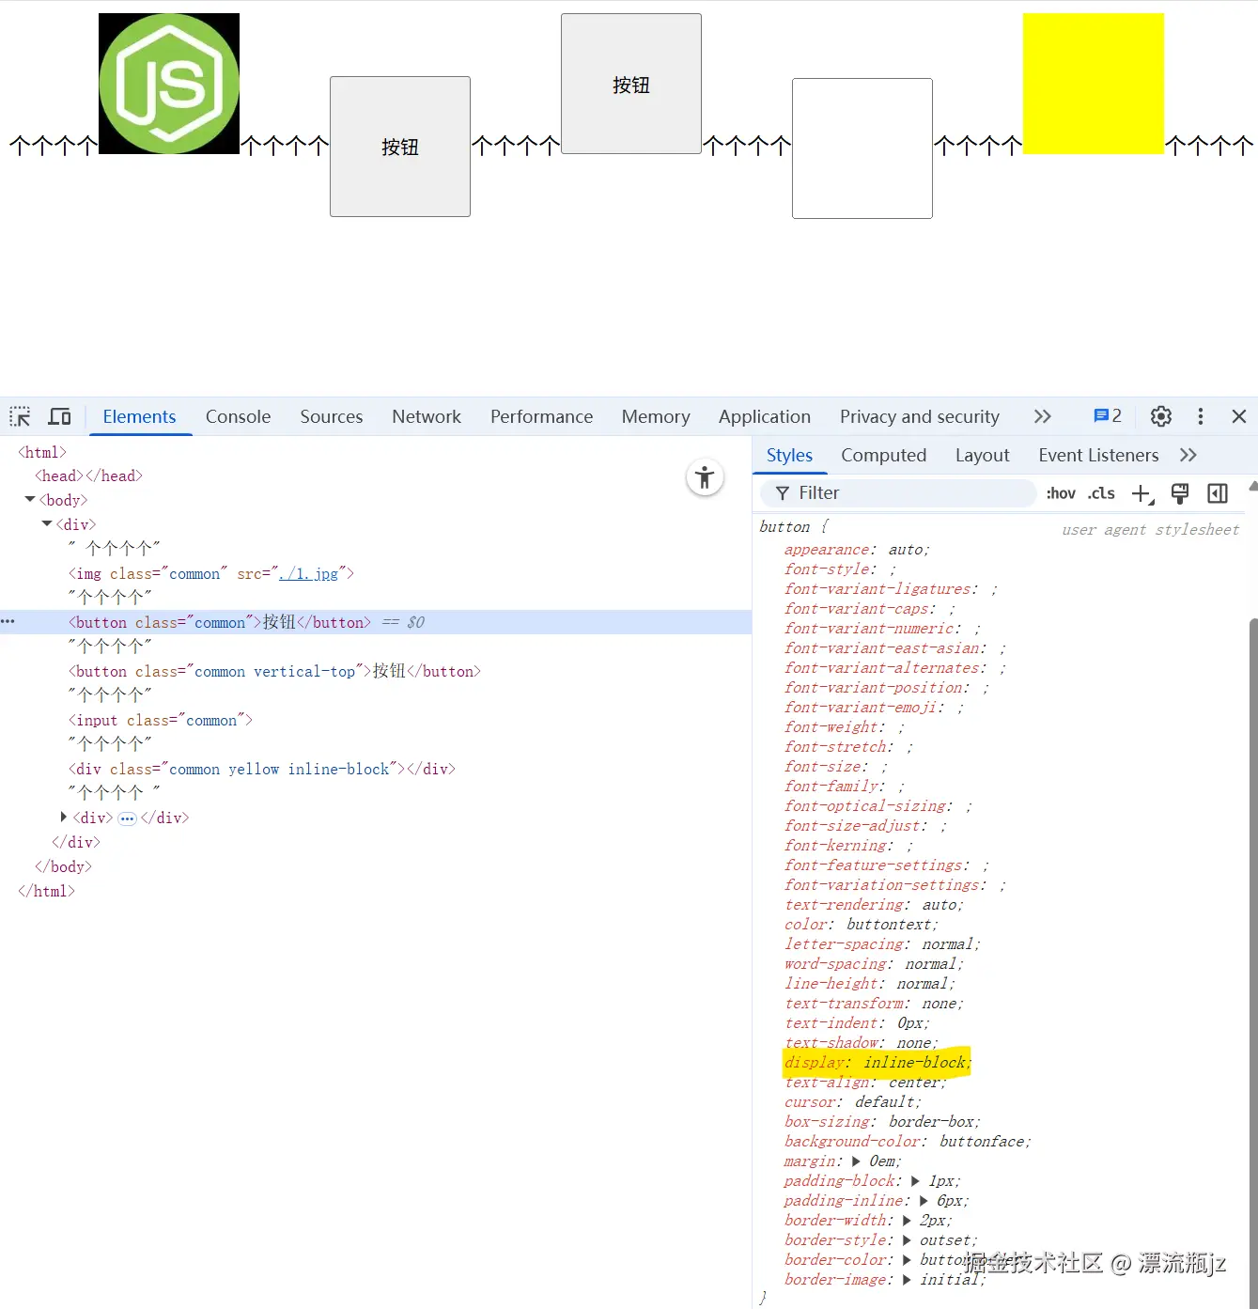Open the console messages issue counter
1258x1309 pixels.
(1108, 416)
